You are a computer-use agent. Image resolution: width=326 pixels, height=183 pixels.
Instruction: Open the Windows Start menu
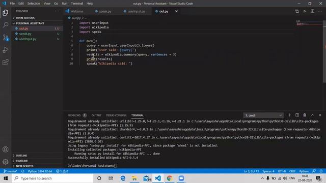pos(6,178)
